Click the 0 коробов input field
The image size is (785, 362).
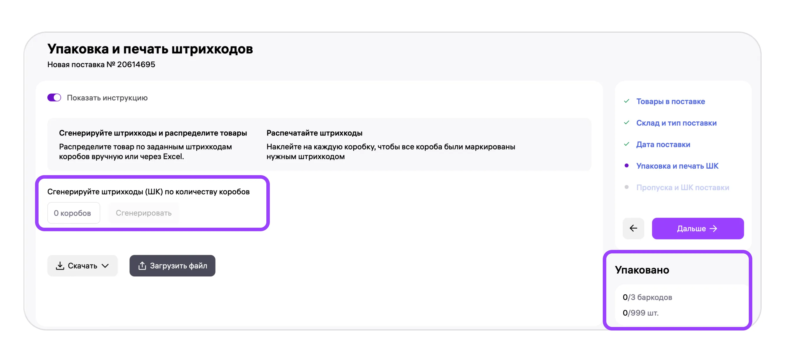coord(73,213)
